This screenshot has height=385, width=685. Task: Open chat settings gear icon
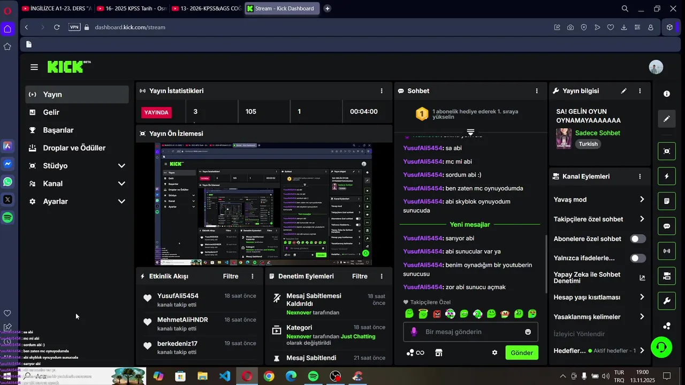[494, 353]
